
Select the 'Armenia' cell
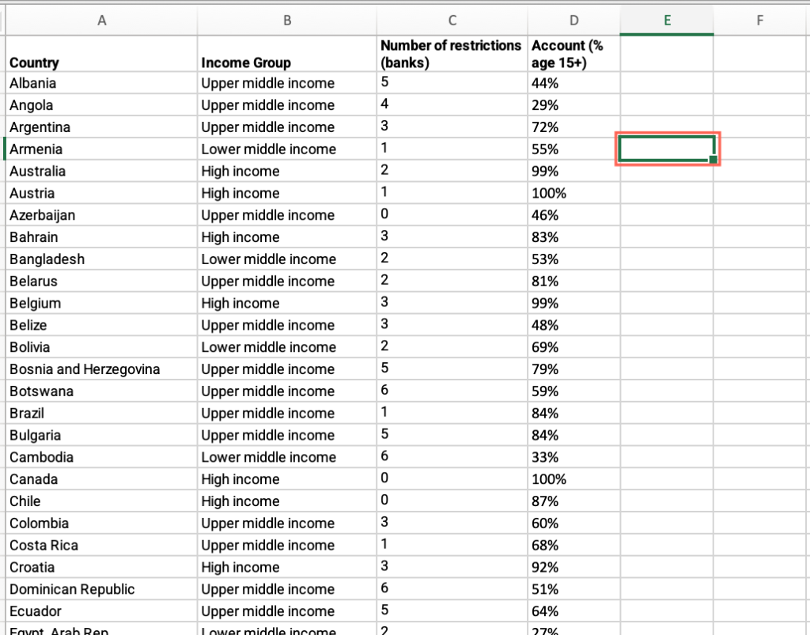click(101, 149)
